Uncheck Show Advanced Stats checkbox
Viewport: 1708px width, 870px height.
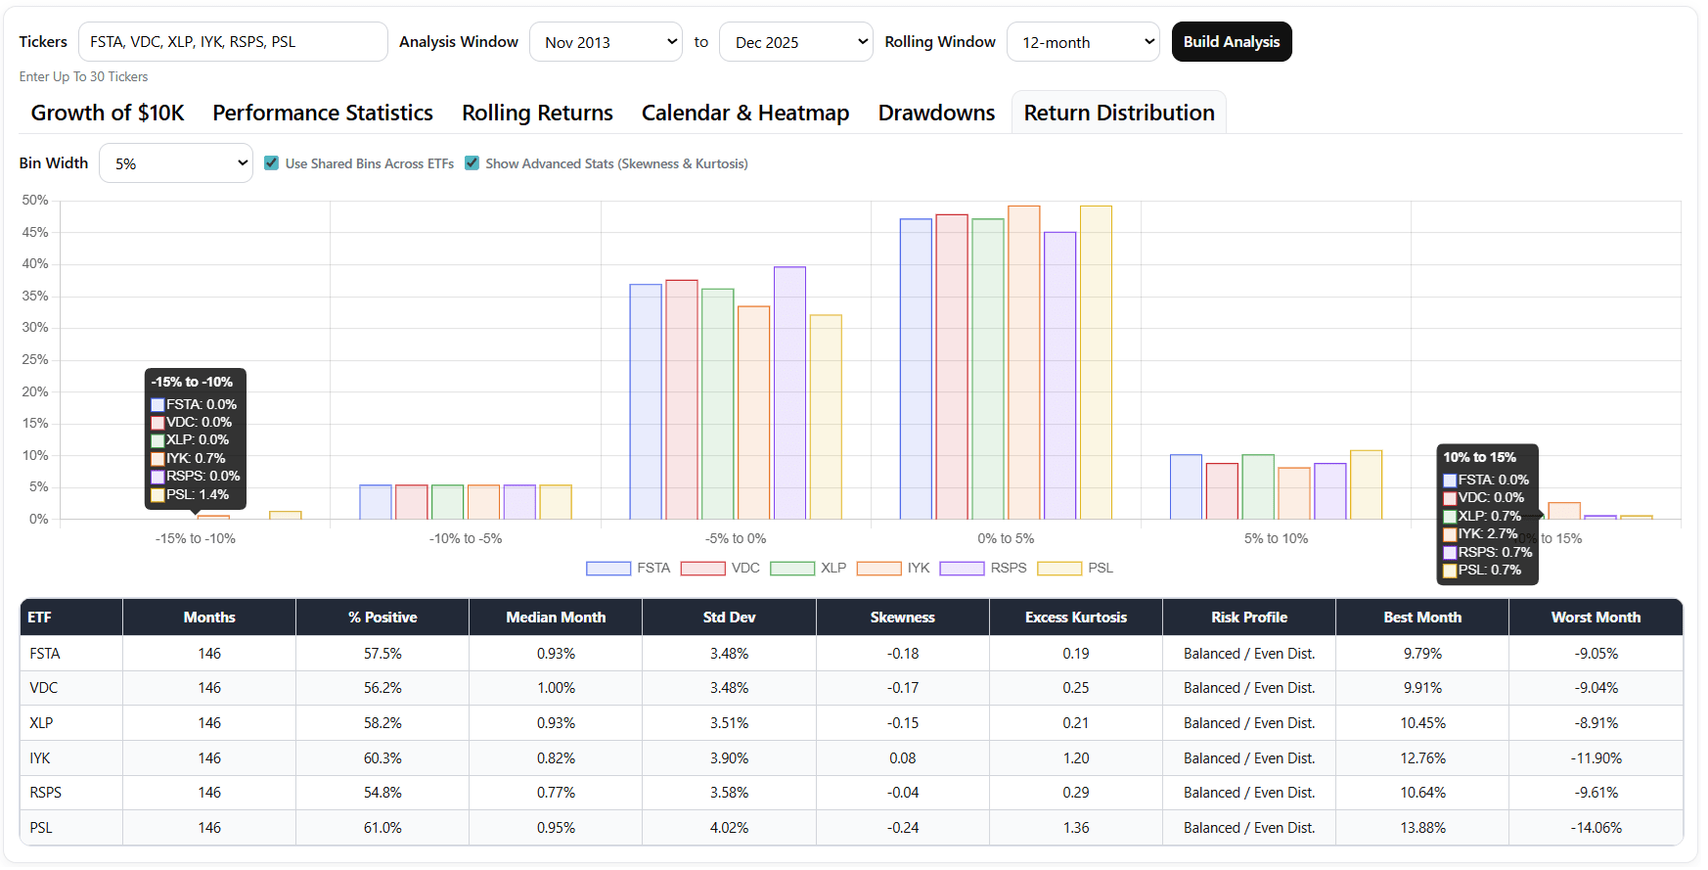tap(472, 163)
